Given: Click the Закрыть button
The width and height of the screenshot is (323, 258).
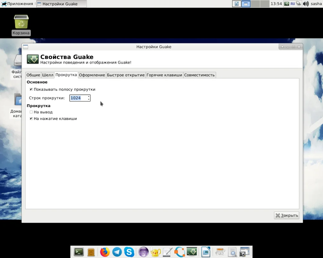Looking at the screenshot, I should click(x=286, y=215).
